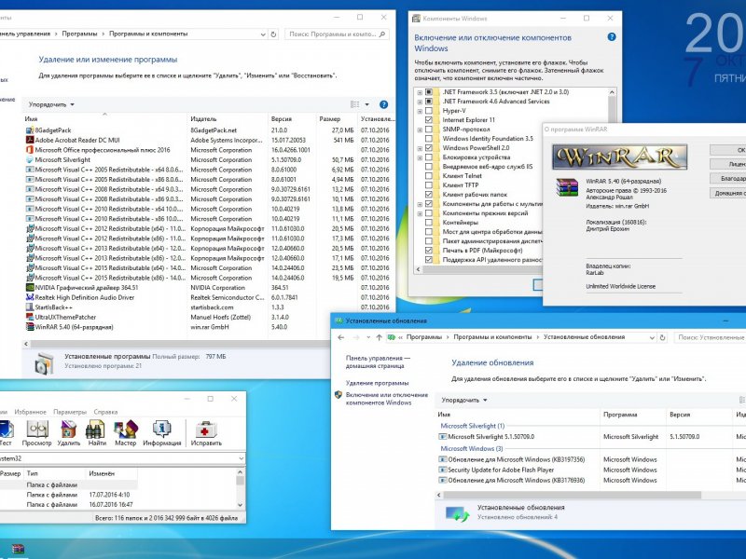Expand the .NET Framework 3.5 tree node
This screenshot has height=559, width=746.
[420, 92]
